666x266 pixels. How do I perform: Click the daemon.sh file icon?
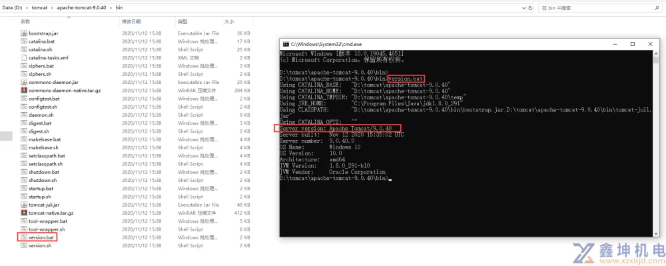[24, 115]
